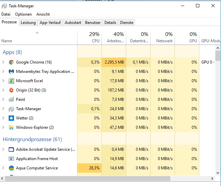Screen dimensions: 221x186
Task: Click the vertical scrollbar thumb
Action: (x=218, y=56)
